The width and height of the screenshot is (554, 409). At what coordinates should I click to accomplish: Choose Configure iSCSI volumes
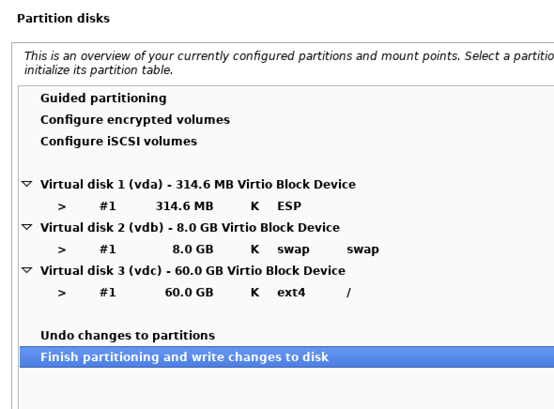[x=119, y=141]
